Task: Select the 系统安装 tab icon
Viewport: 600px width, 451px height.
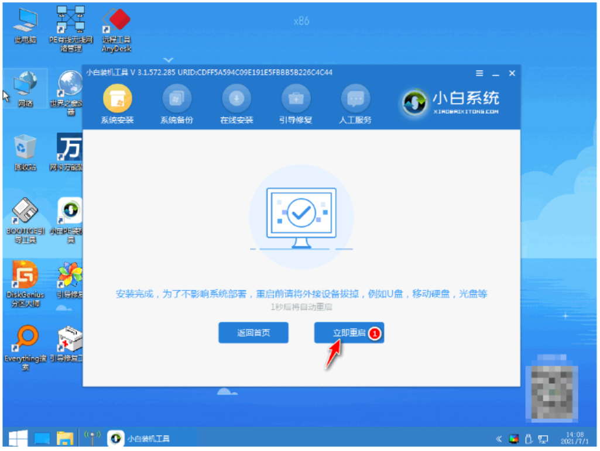Action: 118,99
